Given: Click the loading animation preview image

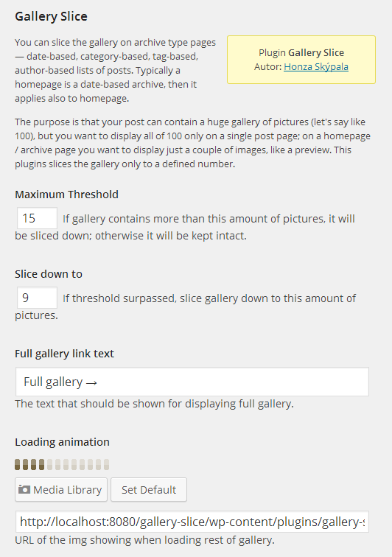Looking at the screenshot, I should [x=62, y=464].
